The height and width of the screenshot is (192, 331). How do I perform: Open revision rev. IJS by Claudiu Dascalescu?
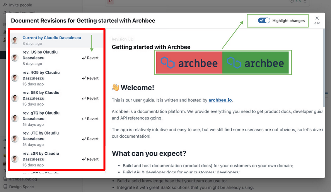41,55
